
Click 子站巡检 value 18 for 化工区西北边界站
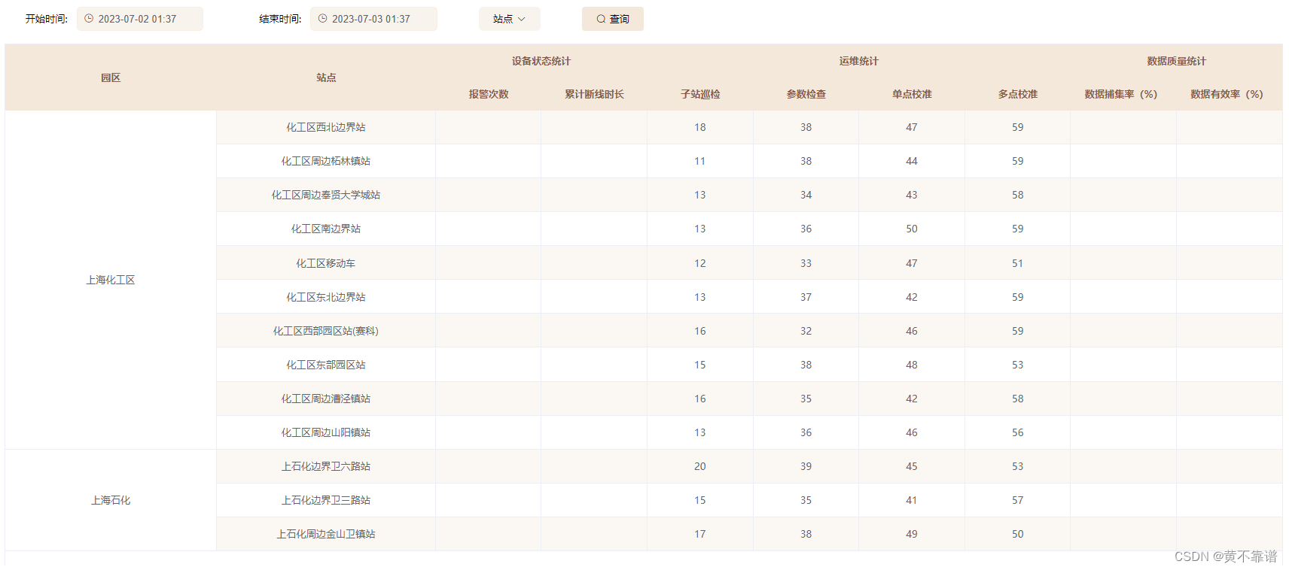(x=700, y=127)
